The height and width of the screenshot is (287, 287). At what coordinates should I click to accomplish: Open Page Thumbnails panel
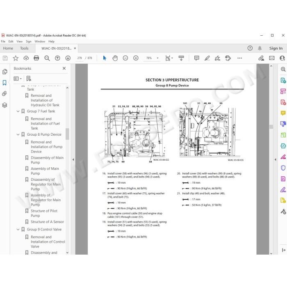click(5, 72)
